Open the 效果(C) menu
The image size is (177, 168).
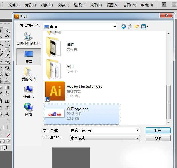pos(96,5)
